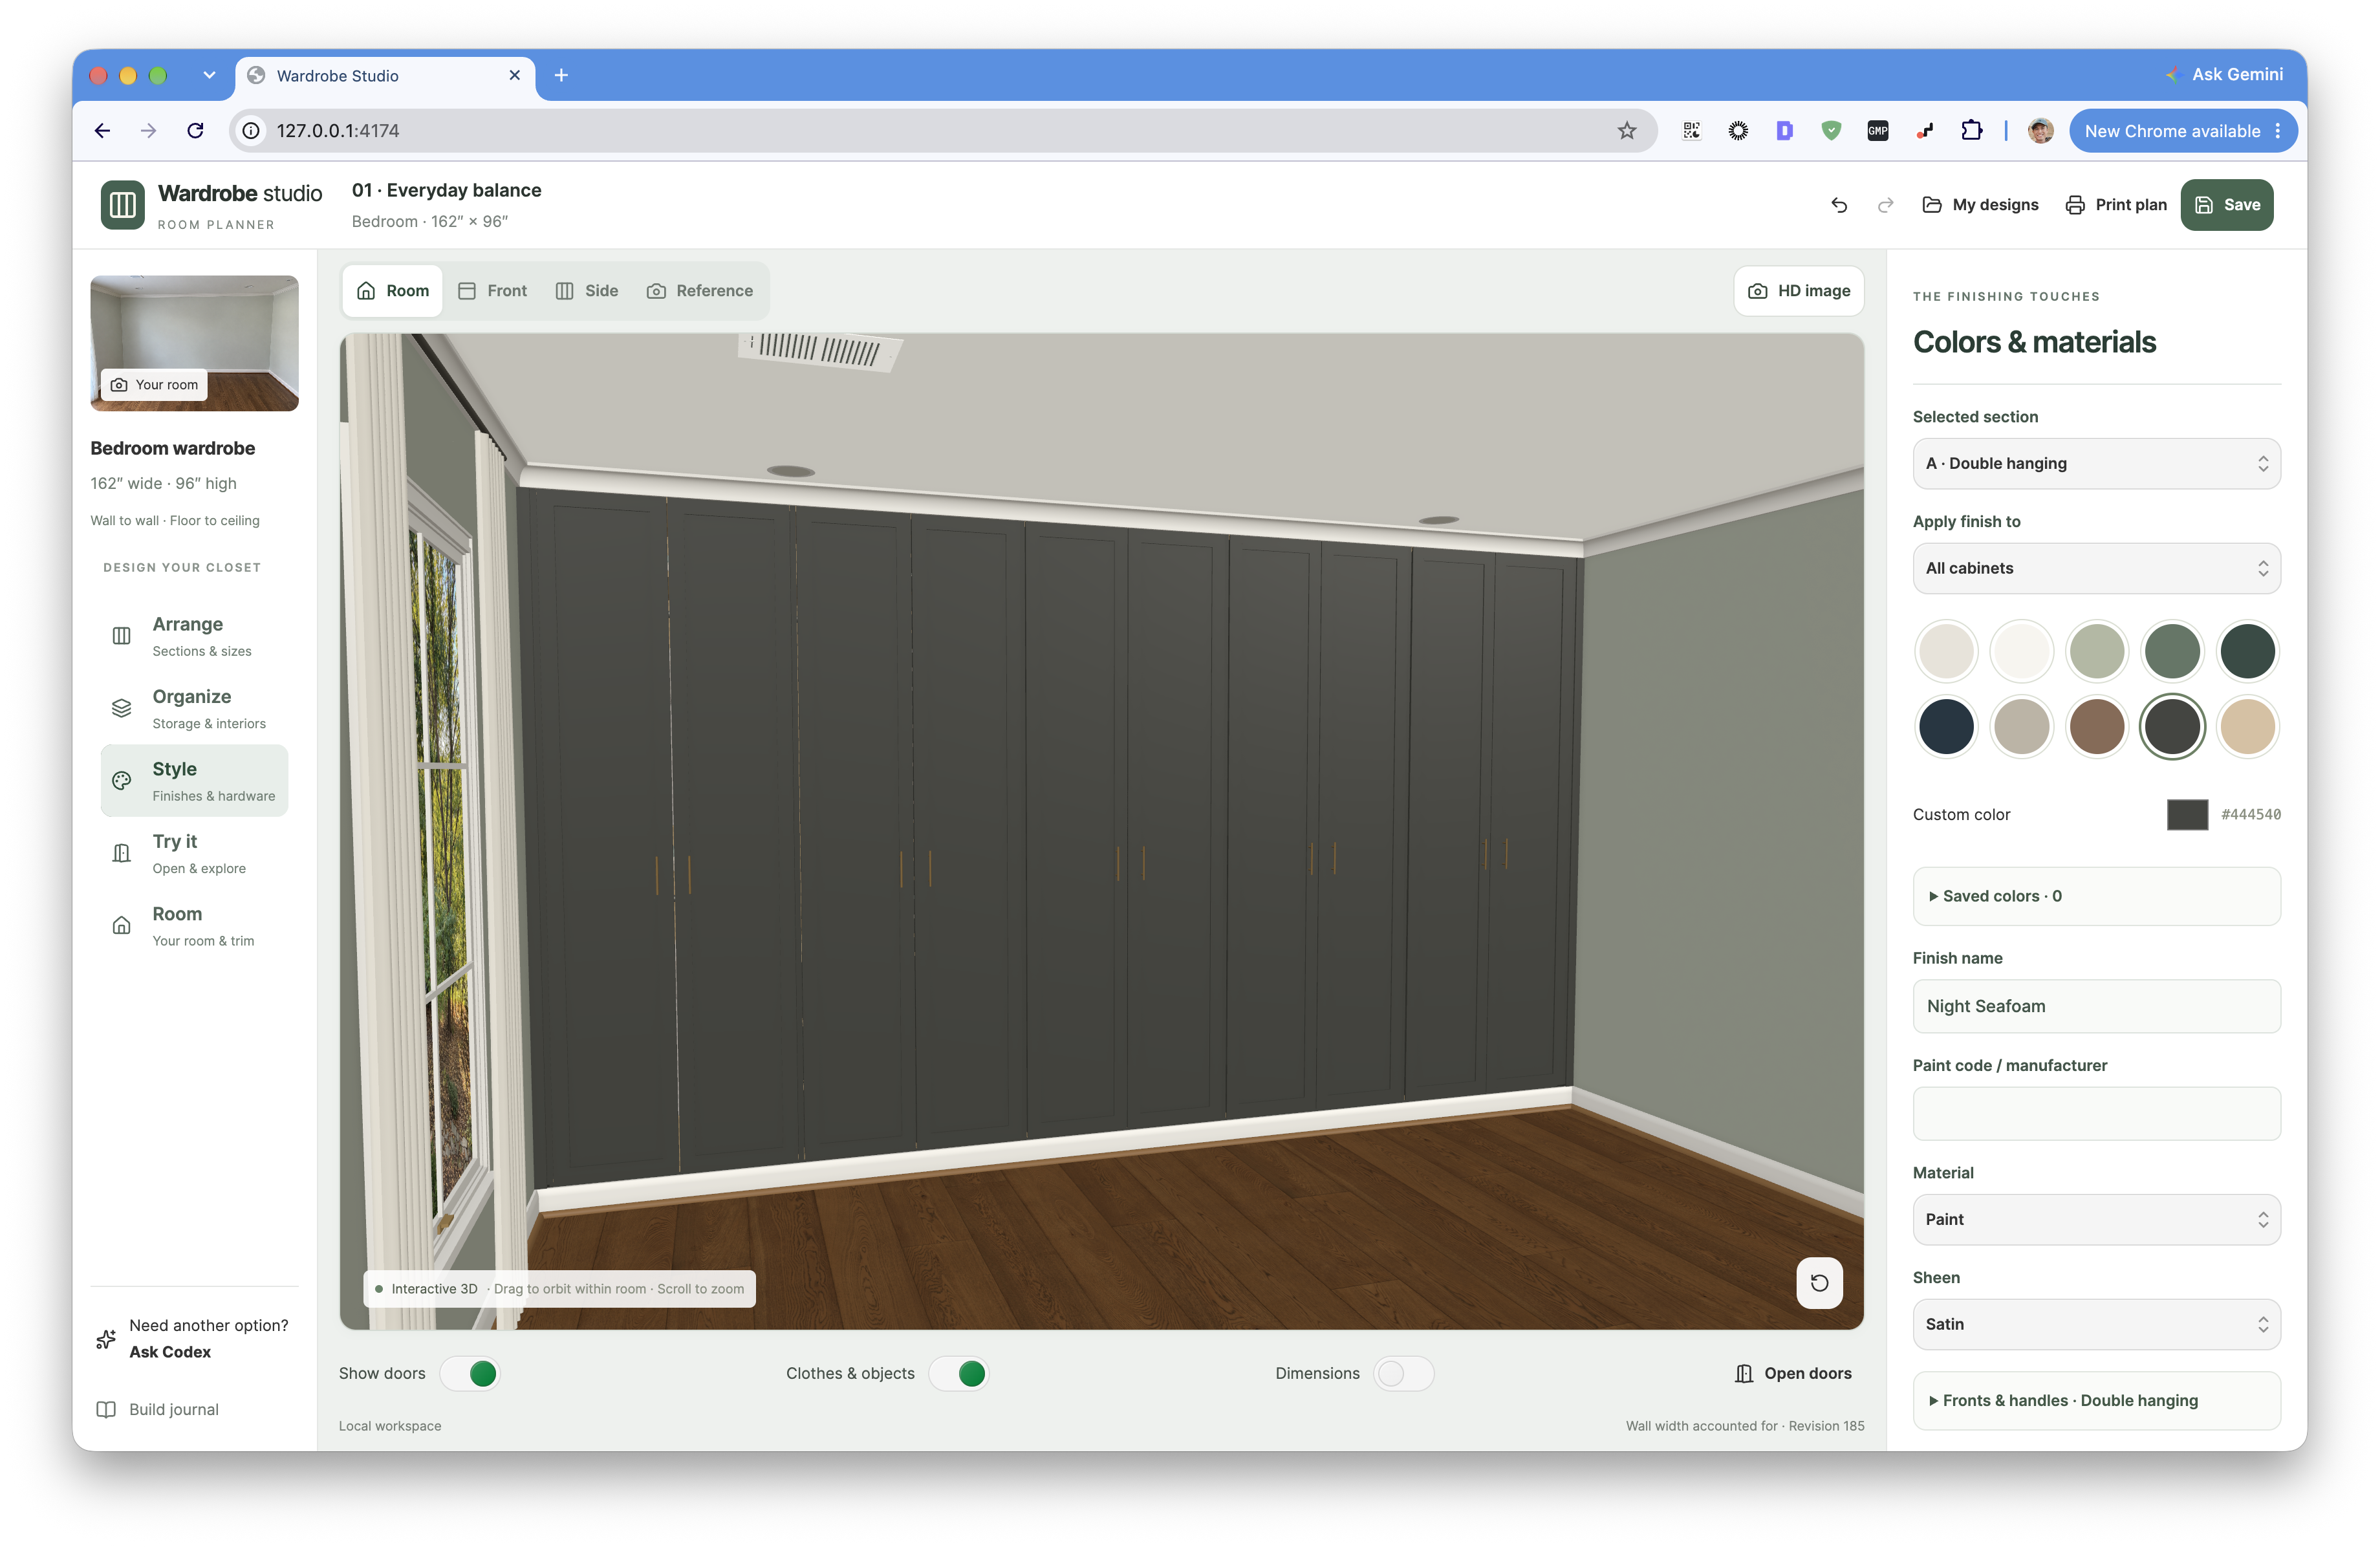
Task: Switch to the Side view tab
Action: coord(587,291)
